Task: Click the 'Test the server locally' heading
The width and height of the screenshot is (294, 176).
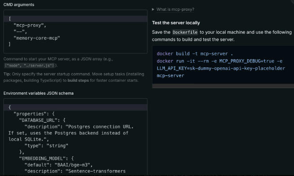Action: click(x=176, y=23)
